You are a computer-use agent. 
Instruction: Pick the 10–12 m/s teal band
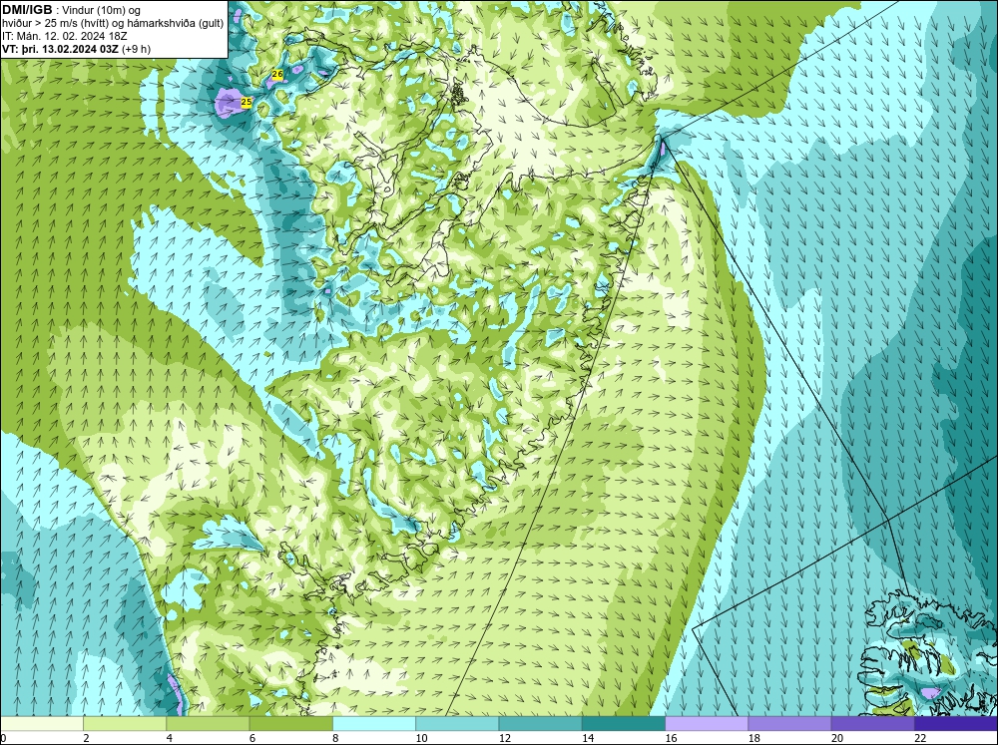pos(457,723)
